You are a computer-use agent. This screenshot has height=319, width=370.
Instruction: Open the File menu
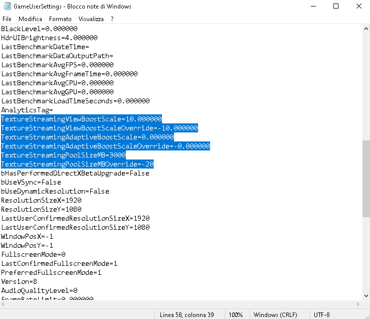(x=7, y=19)
